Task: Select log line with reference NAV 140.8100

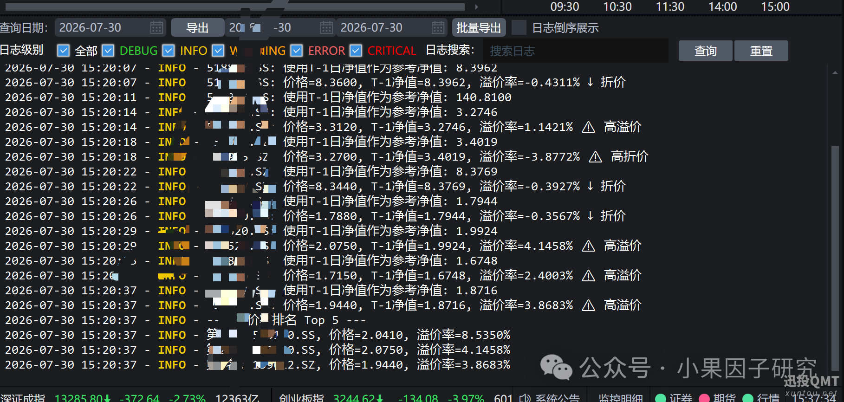Action: click(x=258, y=97)
